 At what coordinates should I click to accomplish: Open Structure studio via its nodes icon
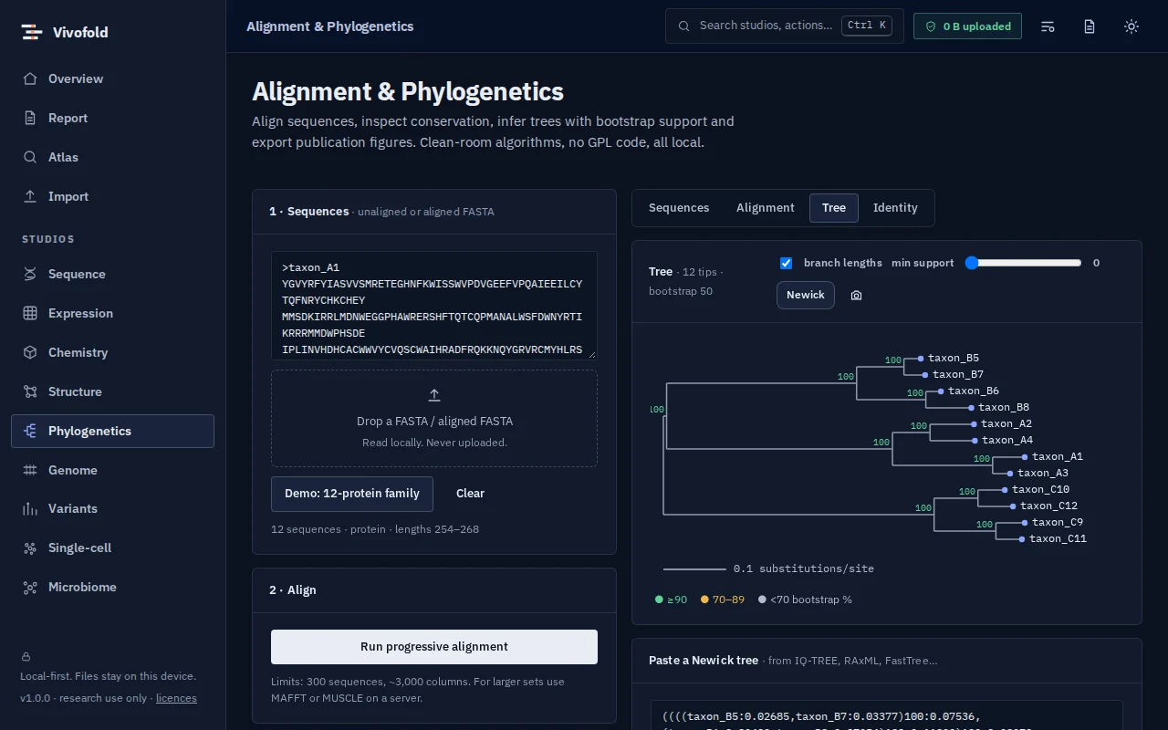click(x=30, y=391)
